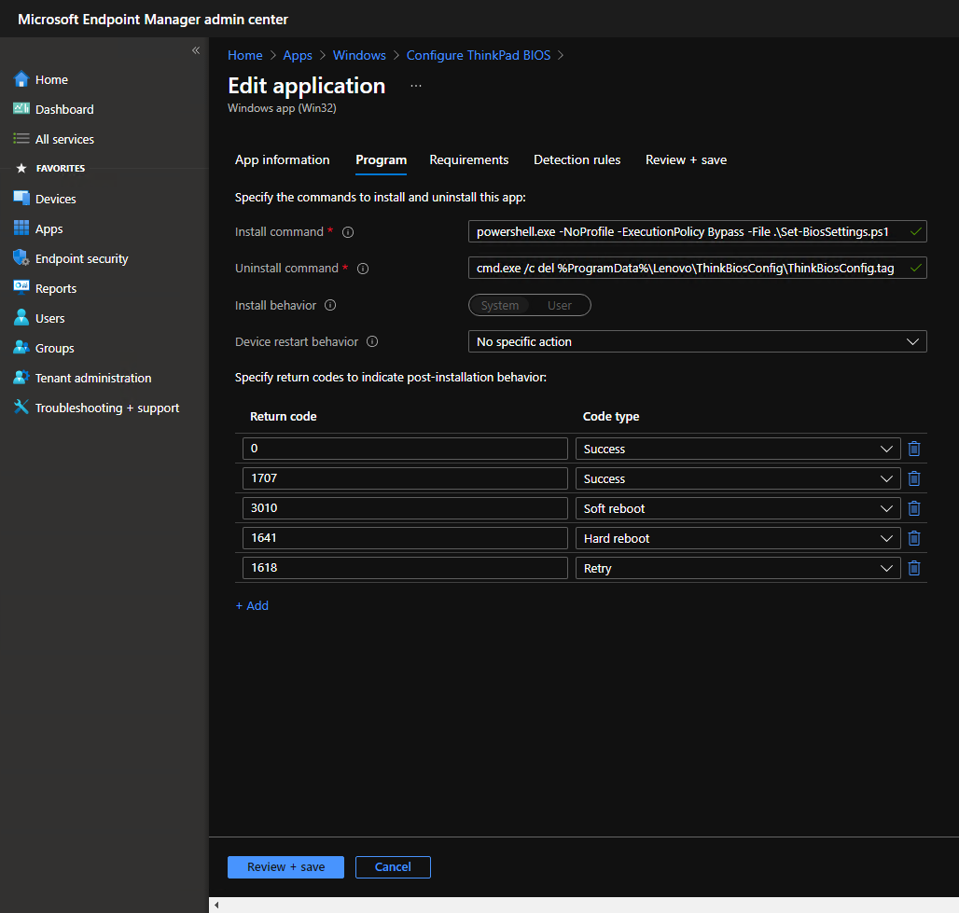
Task: Add a new return code row
Action: 252,606
